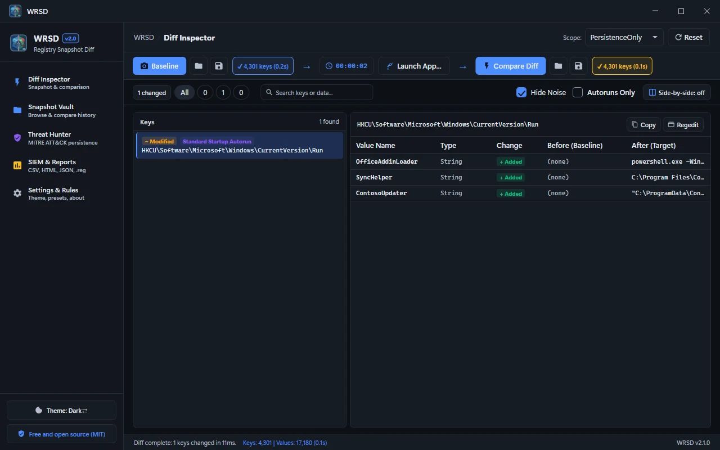This screenshot has height=450, width=720.
Task: Open Settings & Rules section
Action: pyautogui.click(x=61, y=193)
